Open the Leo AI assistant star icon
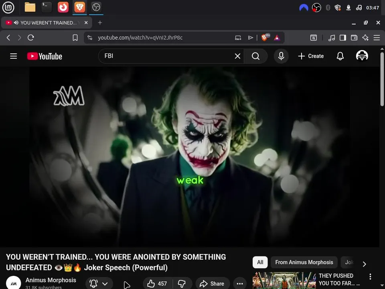 (x=365, y=38)
